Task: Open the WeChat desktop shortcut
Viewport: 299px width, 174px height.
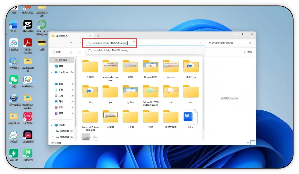Action: (x=14, y=81)
